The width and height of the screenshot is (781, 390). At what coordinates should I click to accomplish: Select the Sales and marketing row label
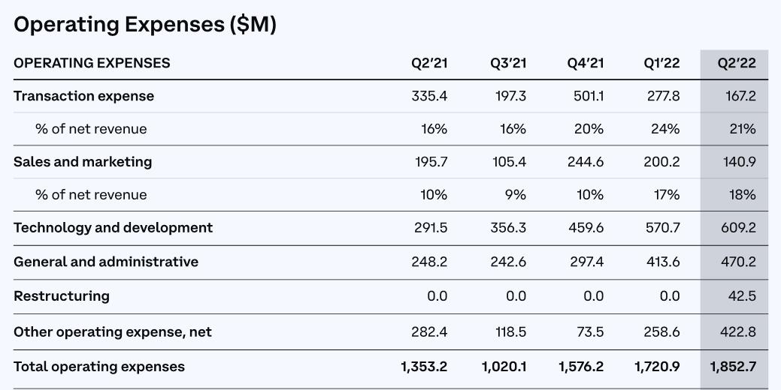(83, 162)
